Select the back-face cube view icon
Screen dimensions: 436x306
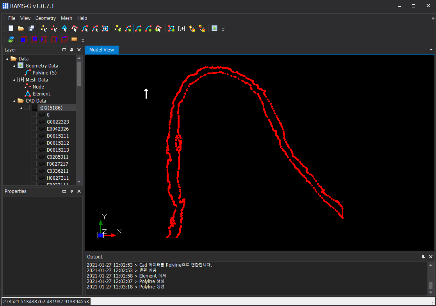click(34, 39)
